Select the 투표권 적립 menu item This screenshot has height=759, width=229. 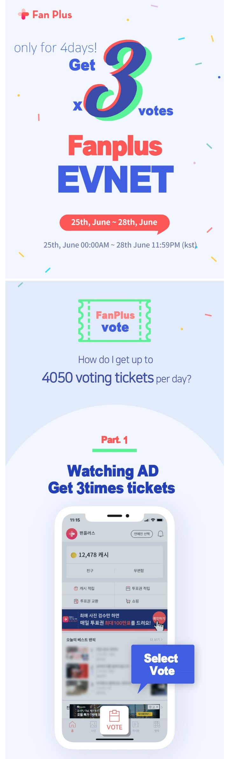click(138, 588)
